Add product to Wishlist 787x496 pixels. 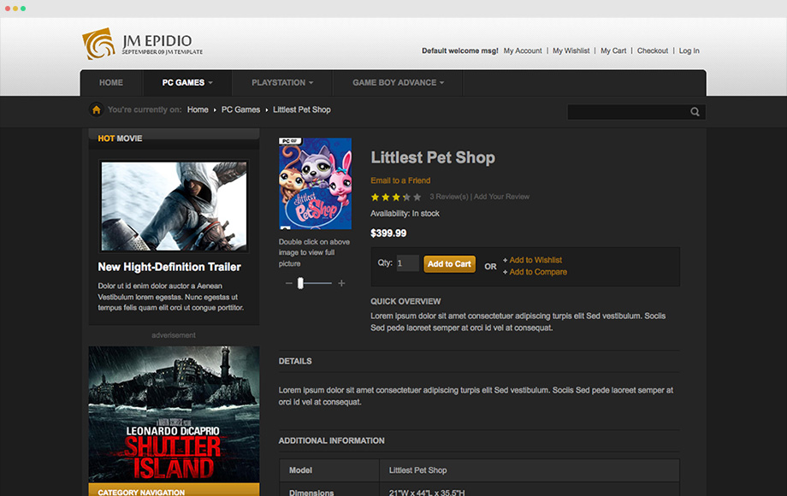coord(536,260)
